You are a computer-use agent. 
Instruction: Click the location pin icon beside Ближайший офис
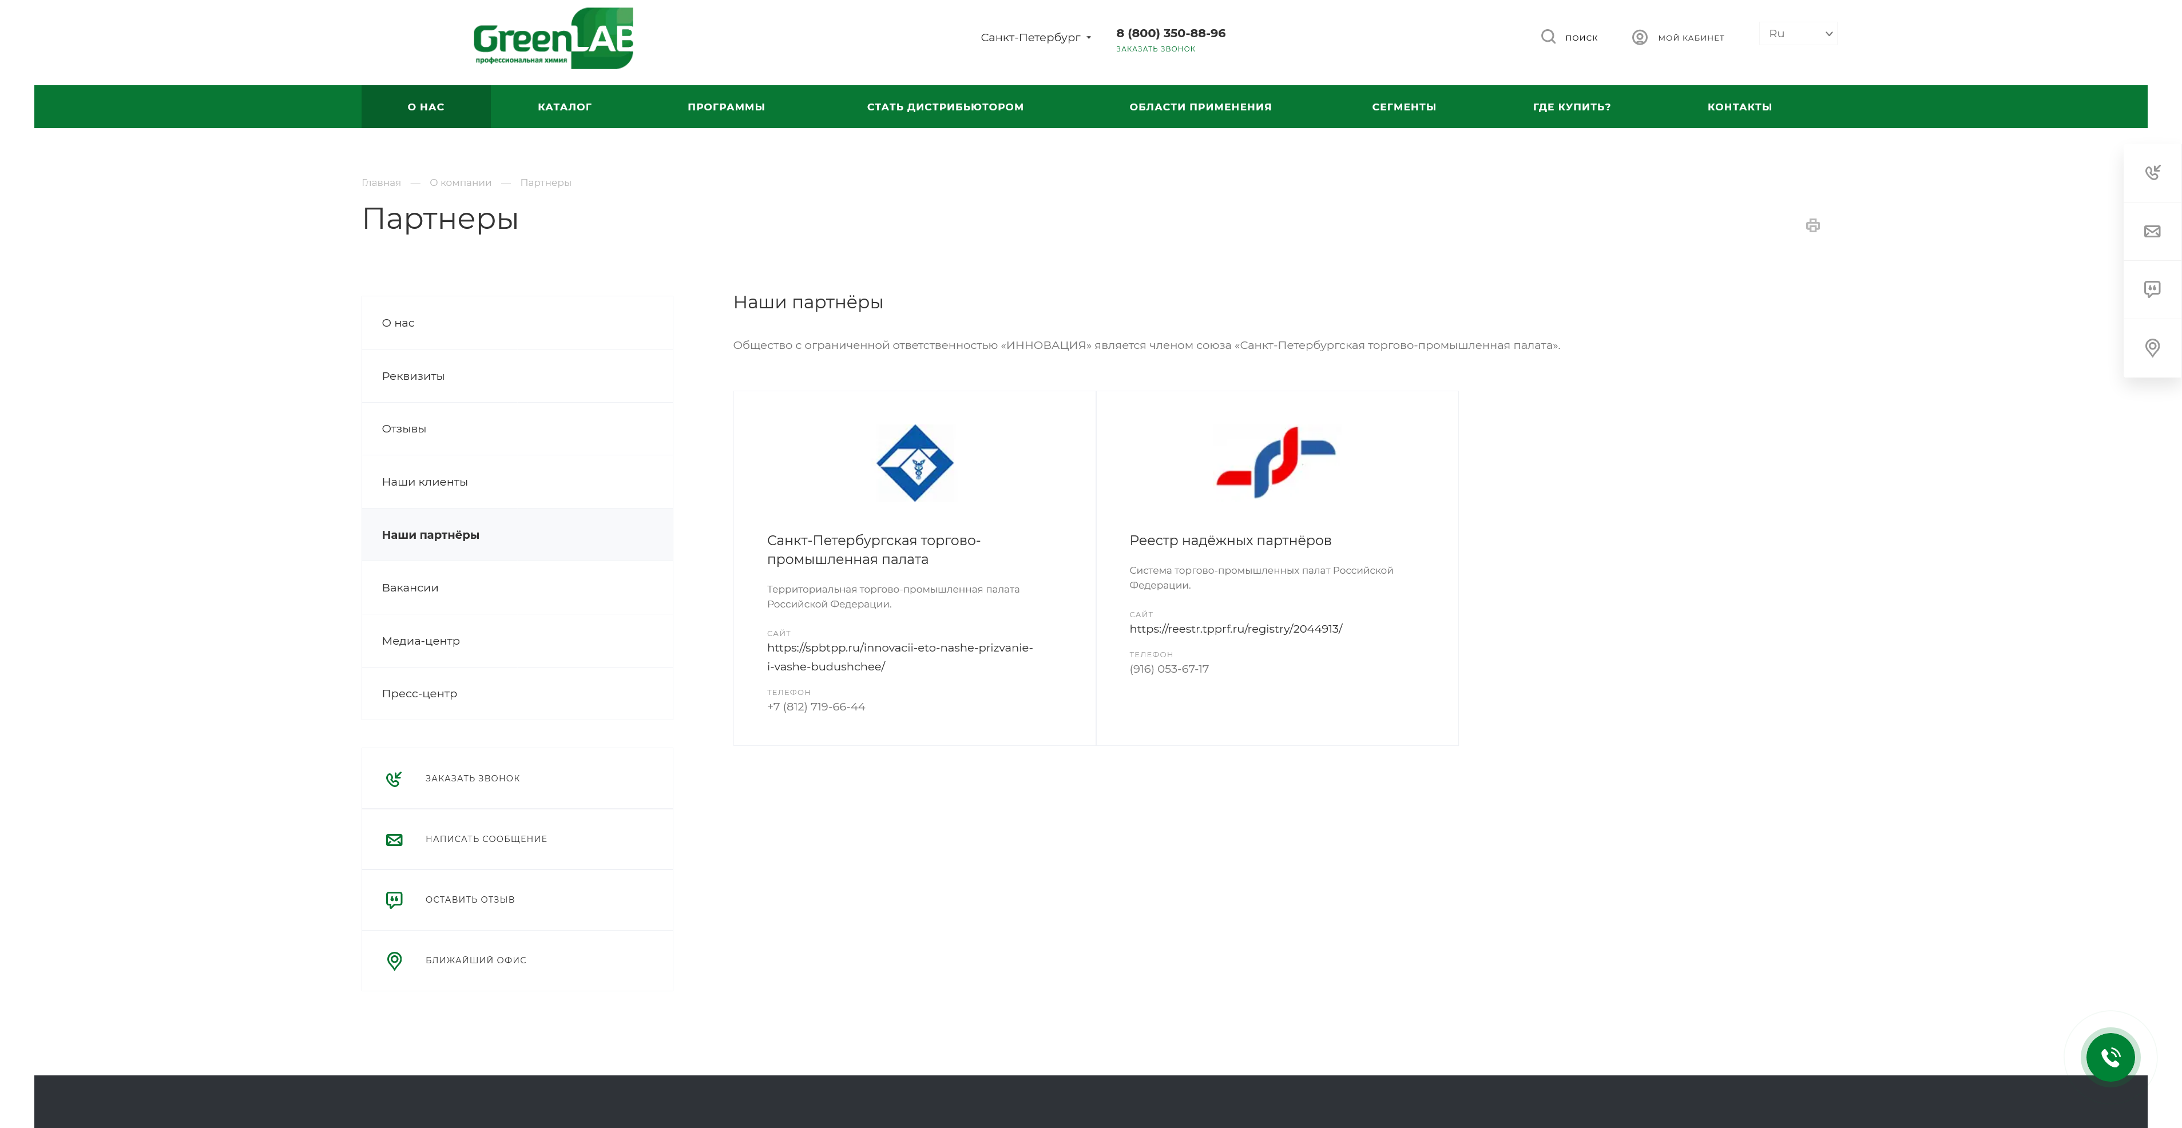[x=394, y=960]
